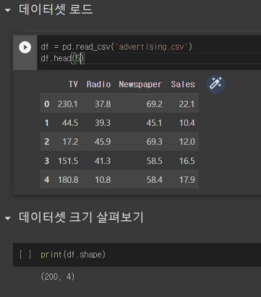Select the Newspaper value 69.2
Viewport: 261px width, 297px height.
(154, 104)
